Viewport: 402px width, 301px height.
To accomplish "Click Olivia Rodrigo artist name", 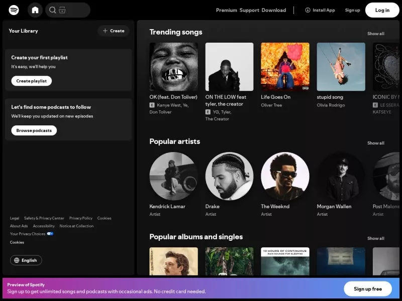I will coord(331,105).
